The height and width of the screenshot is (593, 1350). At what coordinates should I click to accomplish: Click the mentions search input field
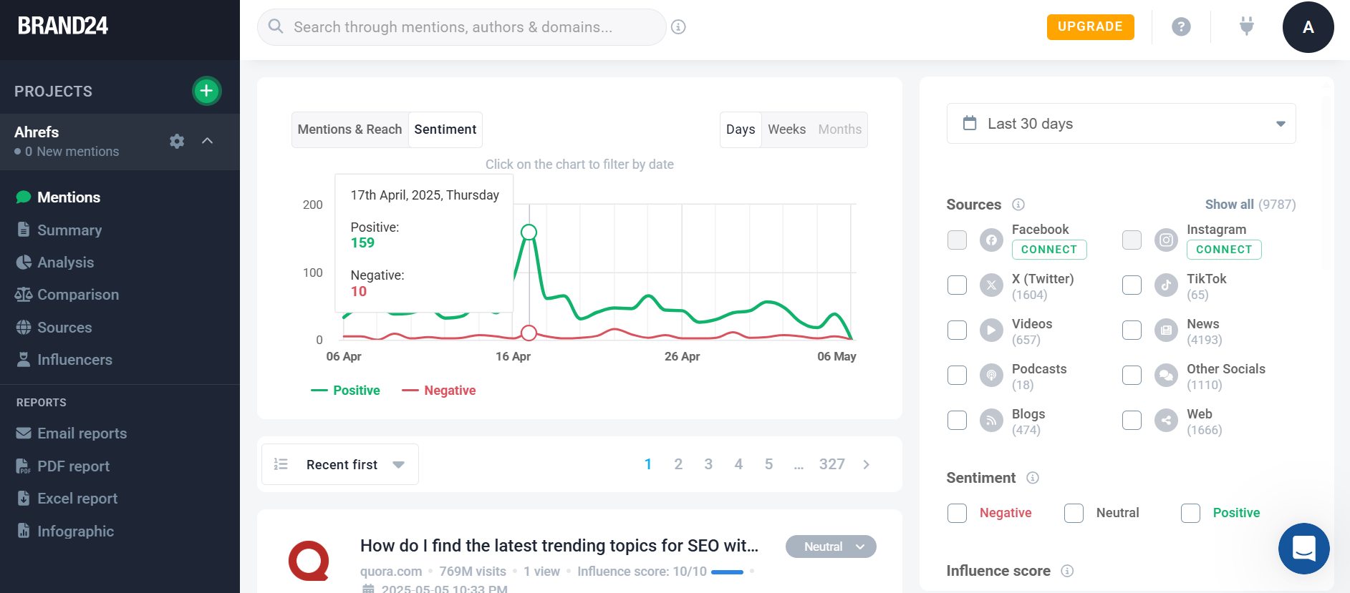(462, 27)
